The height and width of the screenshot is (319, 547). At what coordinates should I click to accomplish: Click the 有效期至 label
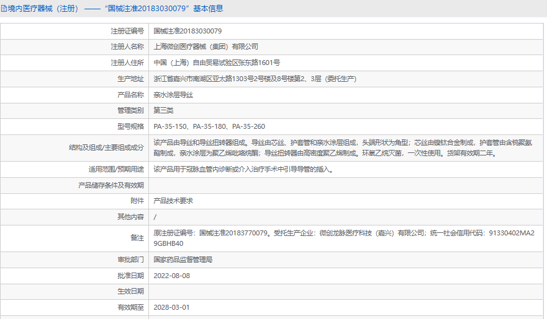tap(130, 307)
